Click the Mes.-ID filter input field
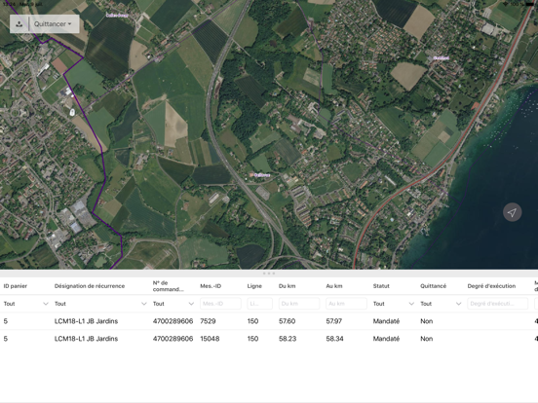The height and width of the screenshot is (403, 538). (x=220, y=304)
